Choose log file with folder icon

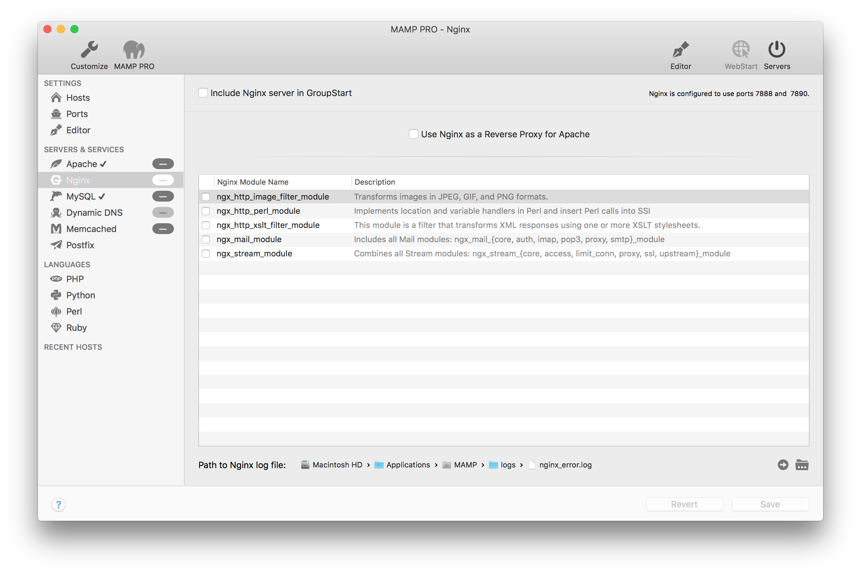(x=802, y=465)
